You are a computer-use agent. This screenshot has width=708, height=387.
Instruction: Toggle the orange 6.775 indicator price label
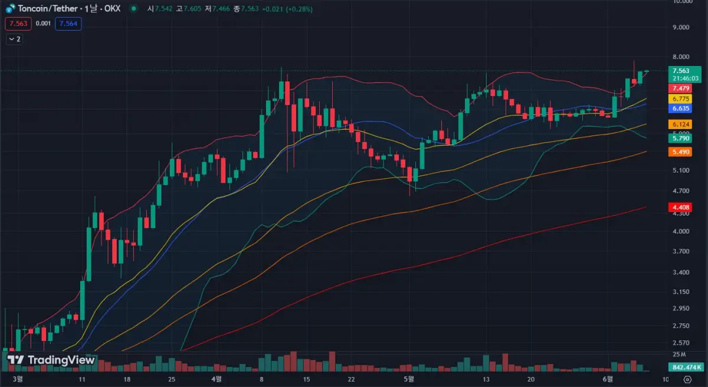tap(680, 100)
